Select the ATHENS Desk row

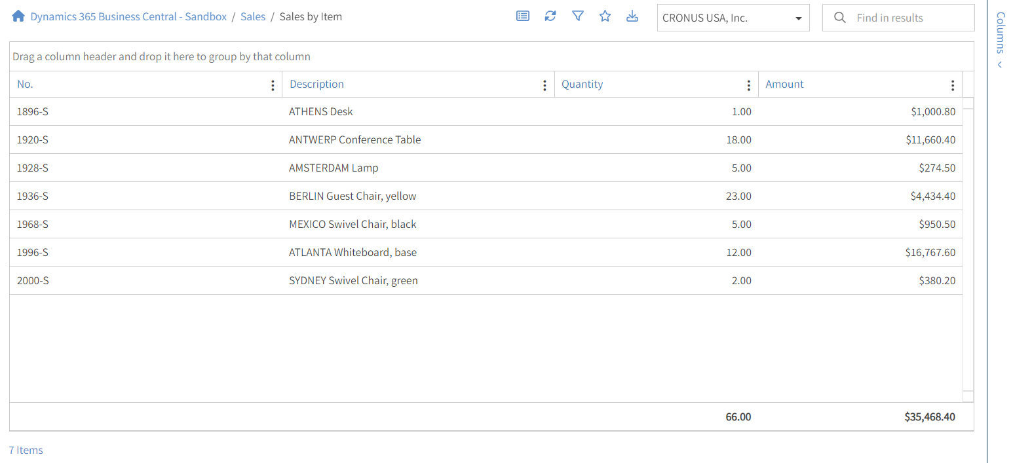coord(320,111)
